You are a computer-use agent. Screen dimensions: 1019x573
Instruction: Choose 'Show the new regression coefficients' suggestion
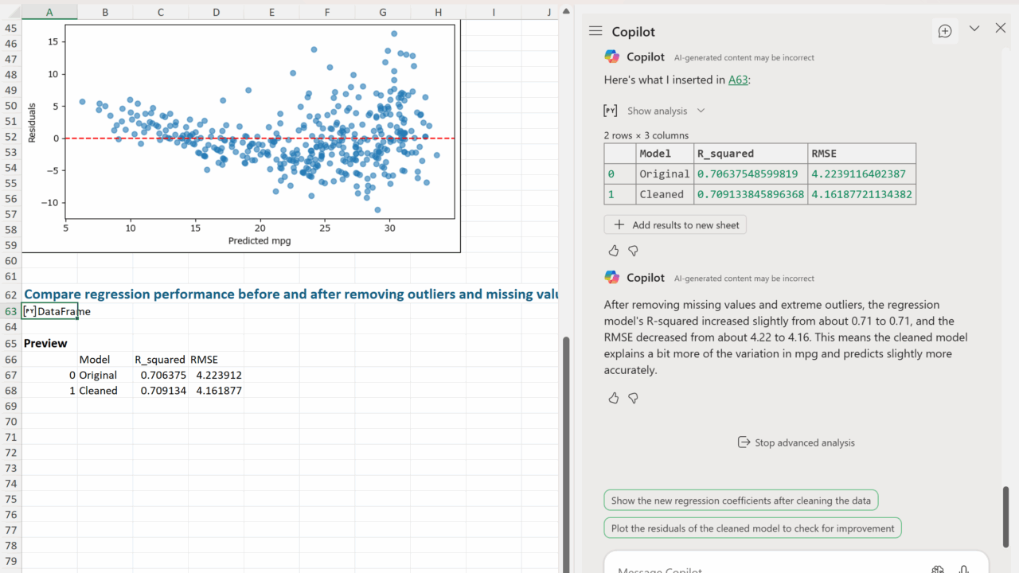click(741, 501)
